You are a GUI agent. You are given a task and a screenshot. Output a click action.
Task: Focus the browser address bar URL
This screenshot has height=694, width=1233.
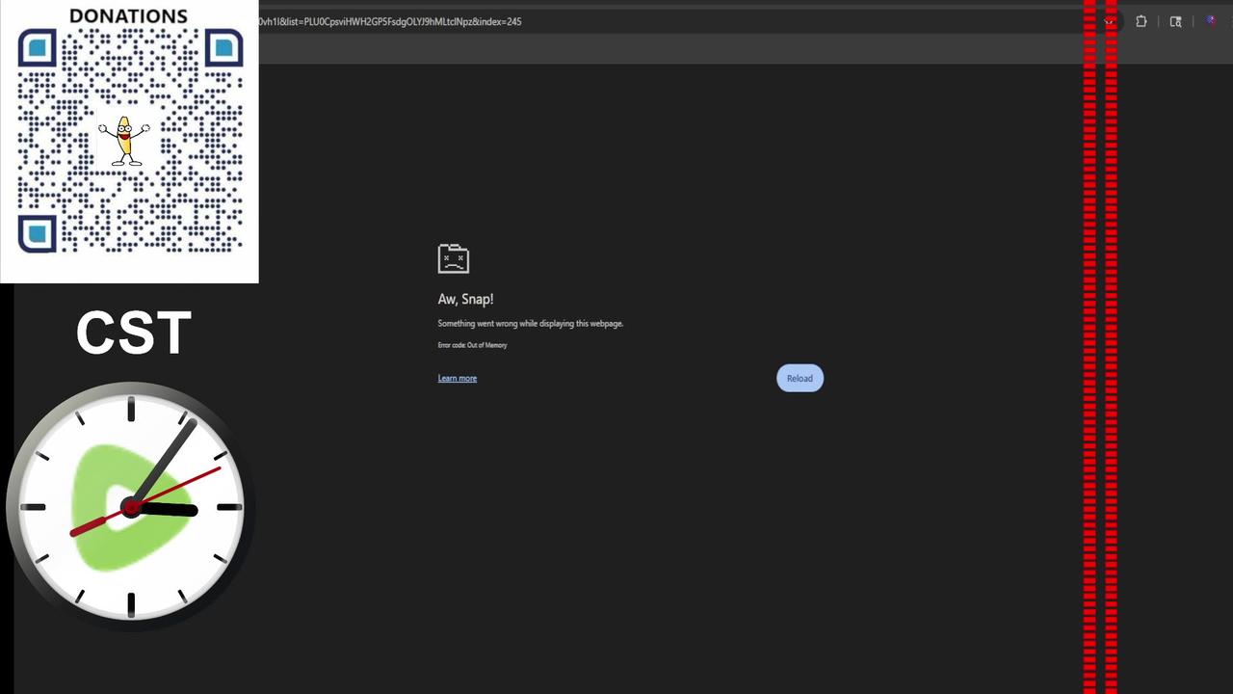tap(390, 21)
